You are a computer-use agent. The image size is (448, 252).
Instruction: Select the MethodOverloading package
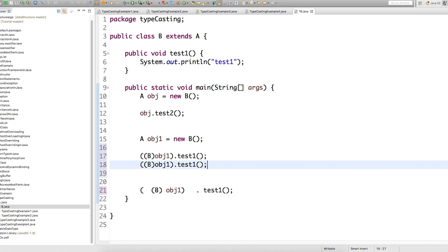[x=12, y=132]
